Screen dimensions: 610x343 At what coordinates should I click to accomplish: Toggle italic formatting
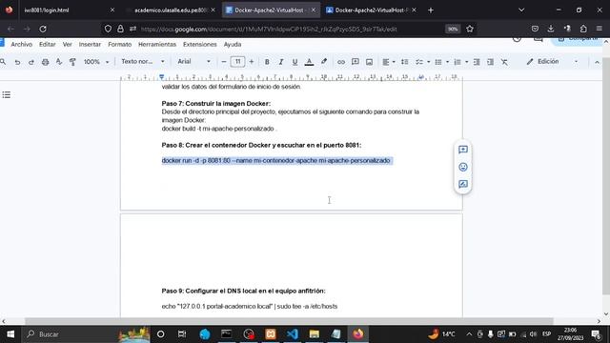point(281,62)
